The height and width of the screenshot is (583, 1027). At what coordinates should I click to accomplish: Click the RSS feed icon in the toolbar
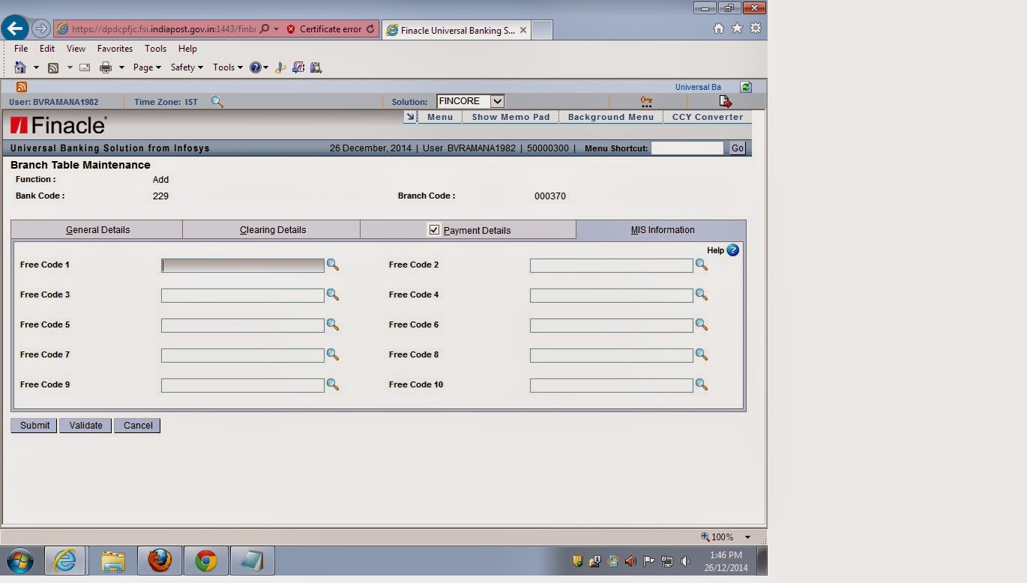pos(21,86)
